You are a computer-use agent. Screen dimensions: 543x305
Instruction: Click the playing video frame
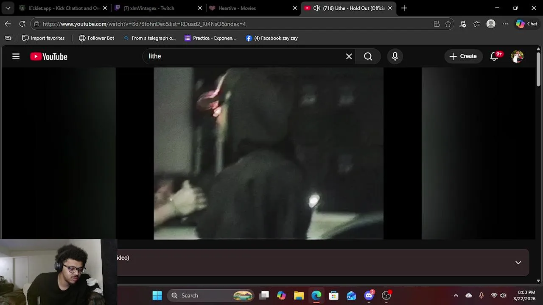269,153
